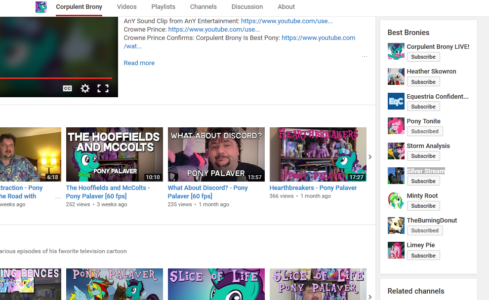Open the Storm Analysis channel name
Screen dimensions: 489x300
point(428,146)
